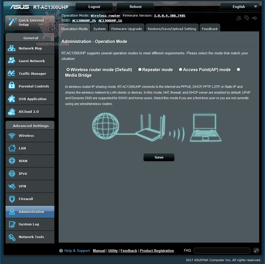Click the Help & Support link text
265x264 pixels.
pyautogui.click(x=77, y=251)
